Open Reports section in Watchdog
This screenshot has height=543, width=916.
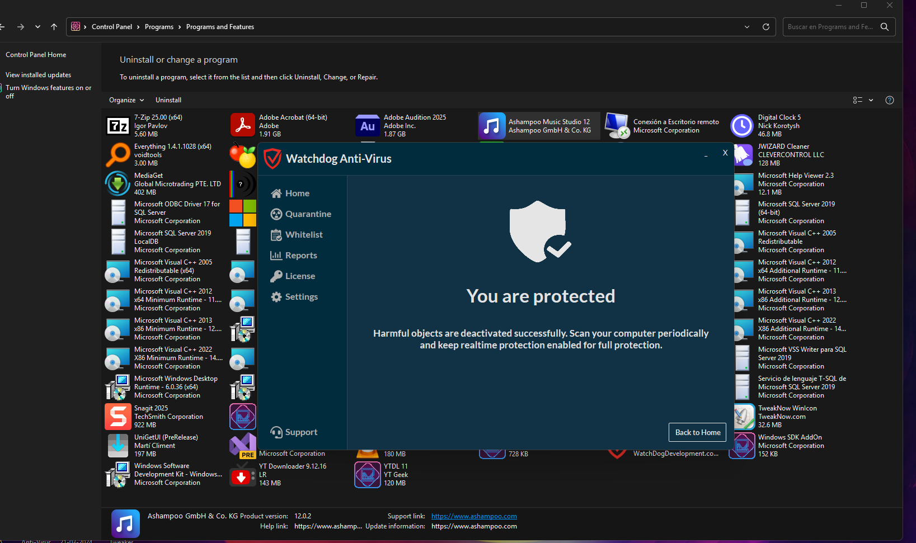tap(294, 256)
